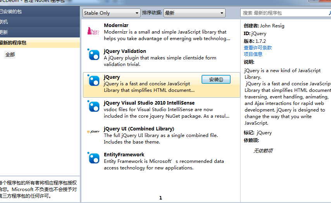
Task: Select the 全部 sub-item
Action: click(x=10, y=55)
